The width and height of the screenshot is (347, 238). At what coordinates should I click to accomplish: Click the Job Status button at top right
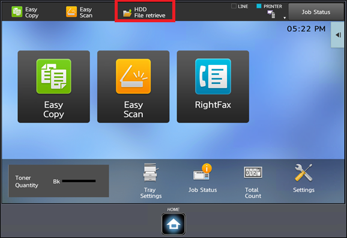coord(316,12)
